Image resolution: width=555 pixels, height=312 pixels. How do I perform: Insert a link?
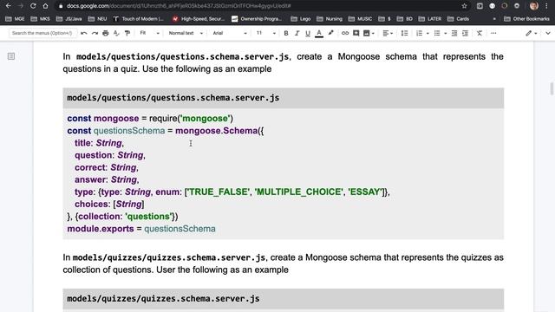345,33
